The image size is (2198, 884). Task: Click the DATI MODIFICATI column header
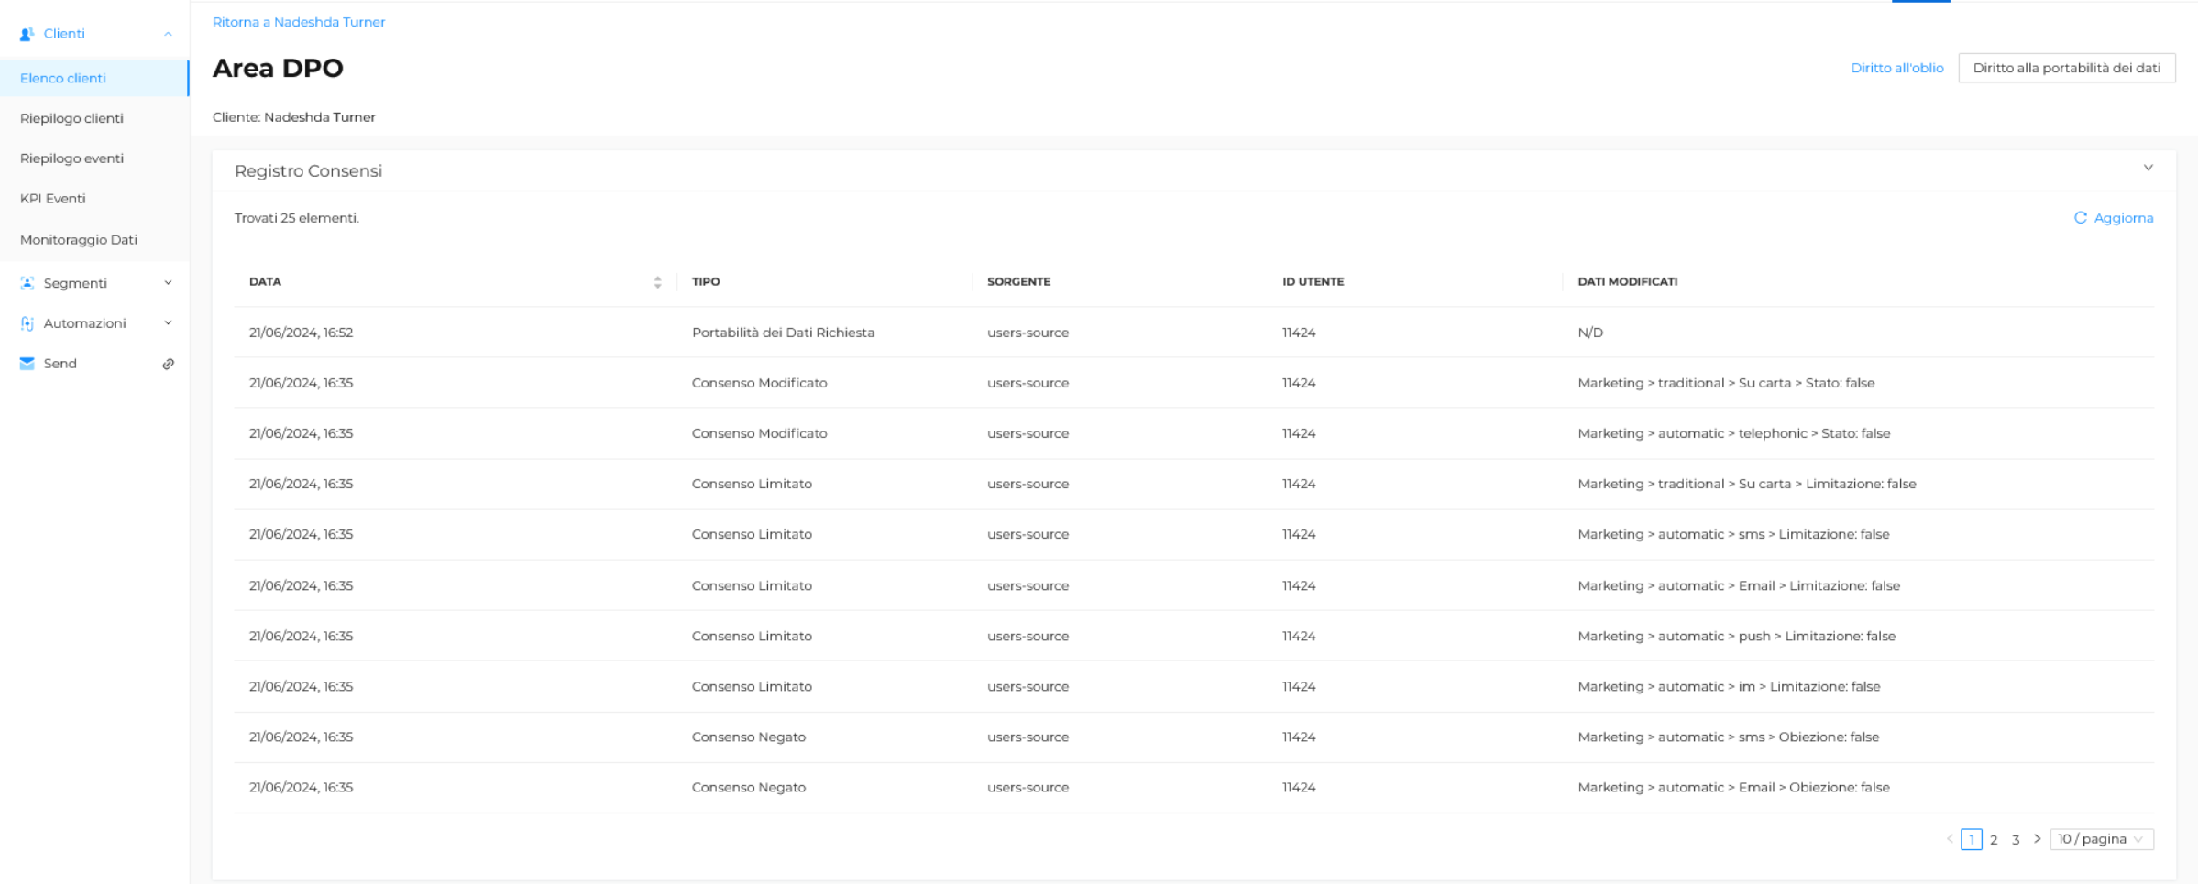click(x=1627, y=282)
